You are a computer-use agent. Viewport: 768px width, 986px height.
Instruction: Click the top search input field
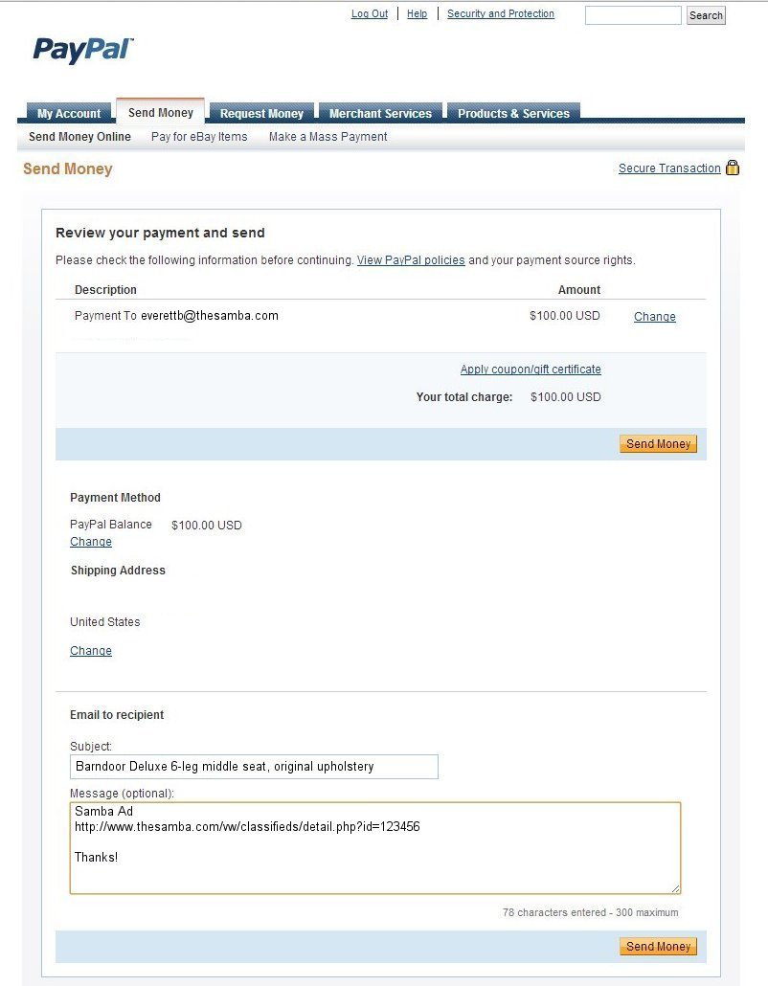(x=633, y=15)
